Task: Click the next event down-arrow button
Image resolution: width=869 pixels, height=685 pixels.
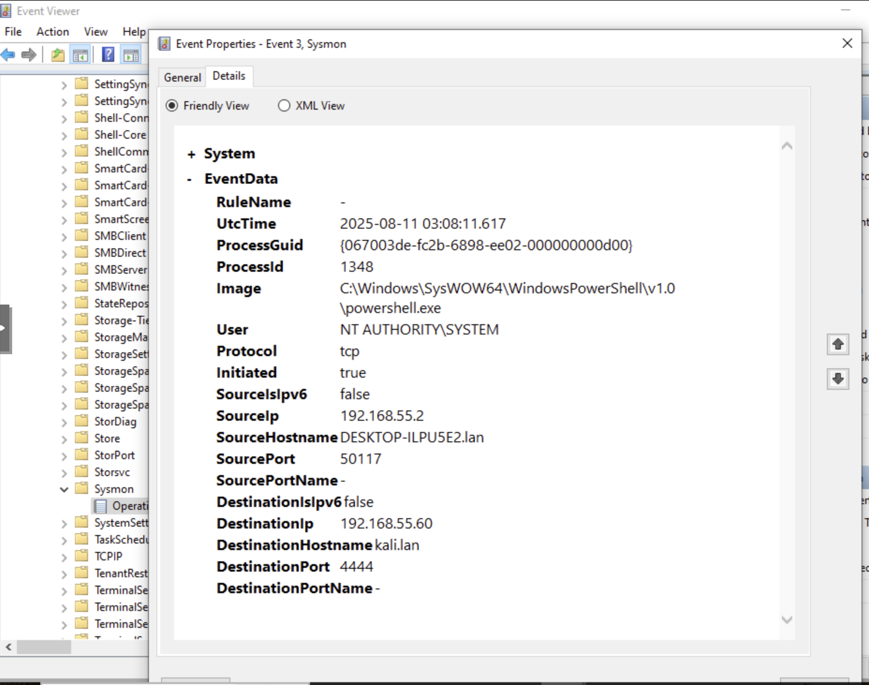Action: pos(838,379)
